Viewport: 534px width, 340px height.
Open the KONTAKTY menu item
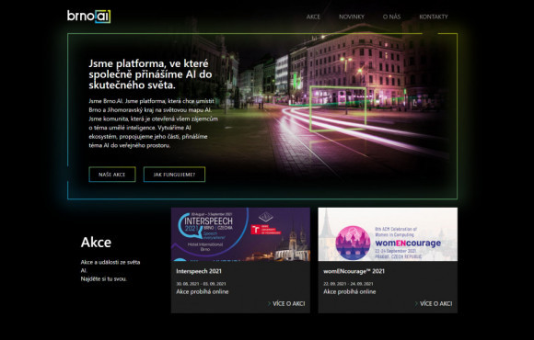434,17
